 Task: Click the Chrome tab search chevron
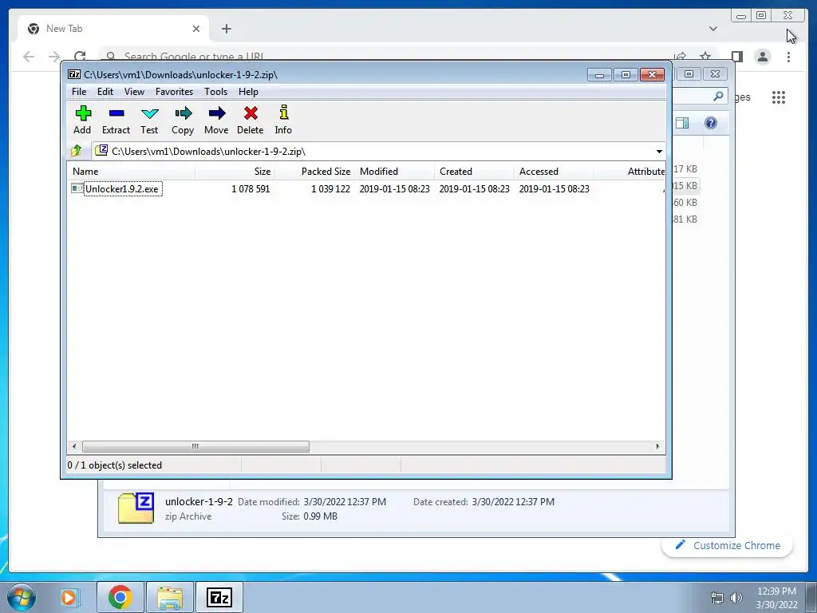(712, 29)
